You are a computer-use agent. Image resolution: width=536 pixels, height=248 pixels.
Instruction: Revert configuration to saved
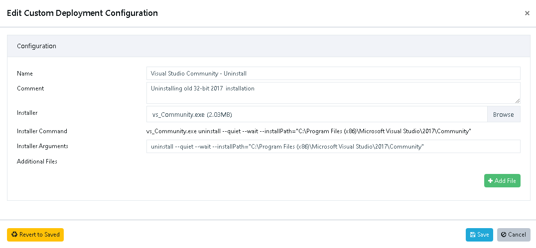coord(35,235)
